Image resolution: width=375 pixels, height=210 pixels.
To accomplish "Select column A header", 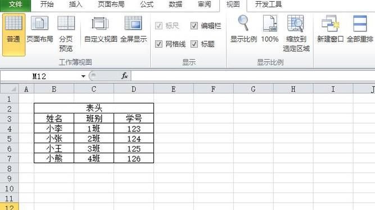I will [x=26, y=89].
